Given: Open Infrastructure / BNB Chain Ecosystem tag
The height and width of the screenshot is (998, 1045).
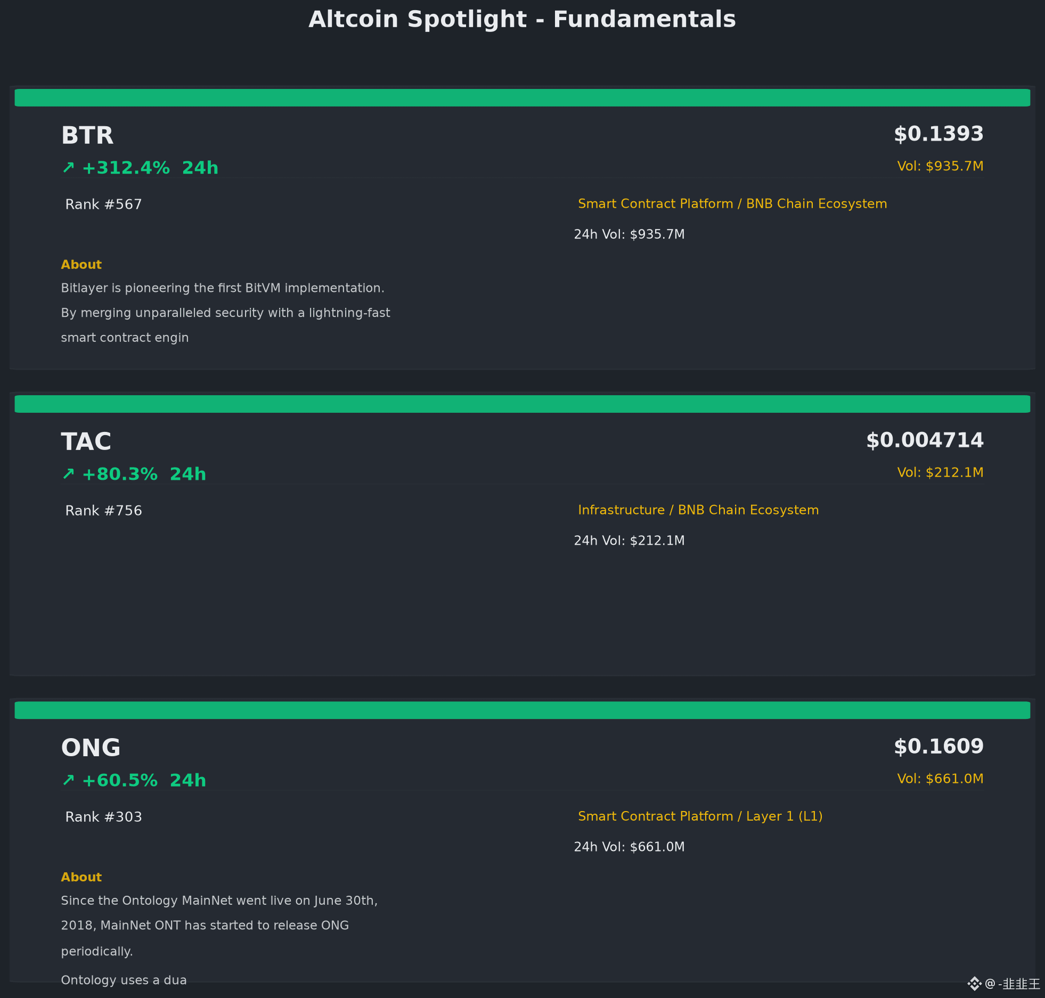Looking at the screenshot, I should [x=698, y=510].
